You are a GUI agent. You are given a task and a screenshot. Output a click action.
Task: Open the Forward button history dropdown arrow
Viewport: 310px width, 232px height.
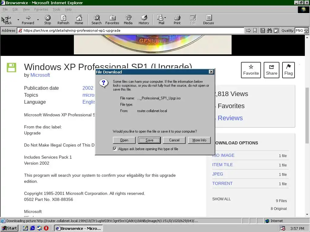point(38,20)
